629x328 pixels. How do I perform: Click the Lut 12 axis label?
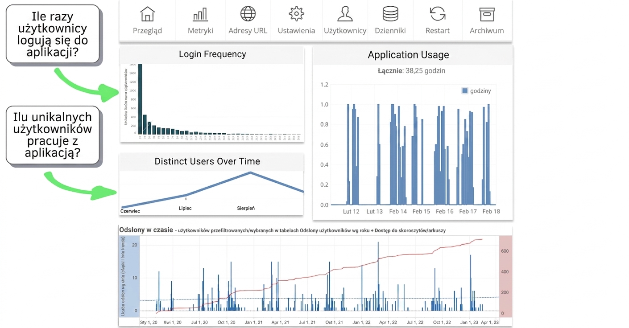coord(351,212)
